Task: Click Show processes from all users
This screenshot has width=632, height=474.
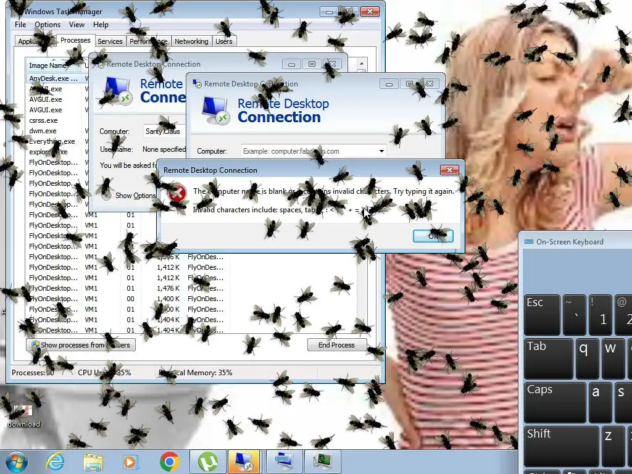Action: (x=81, y=345)
